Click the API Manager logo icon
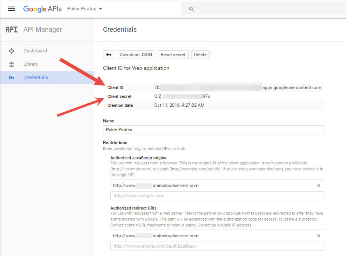The image size is (346, 256). pyautogui.click(x=12, y=29)
